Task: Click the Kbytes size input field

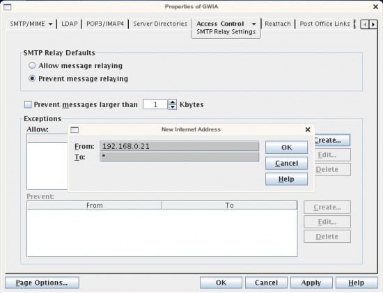Action: pyautogui.click(x=155, y=104)
